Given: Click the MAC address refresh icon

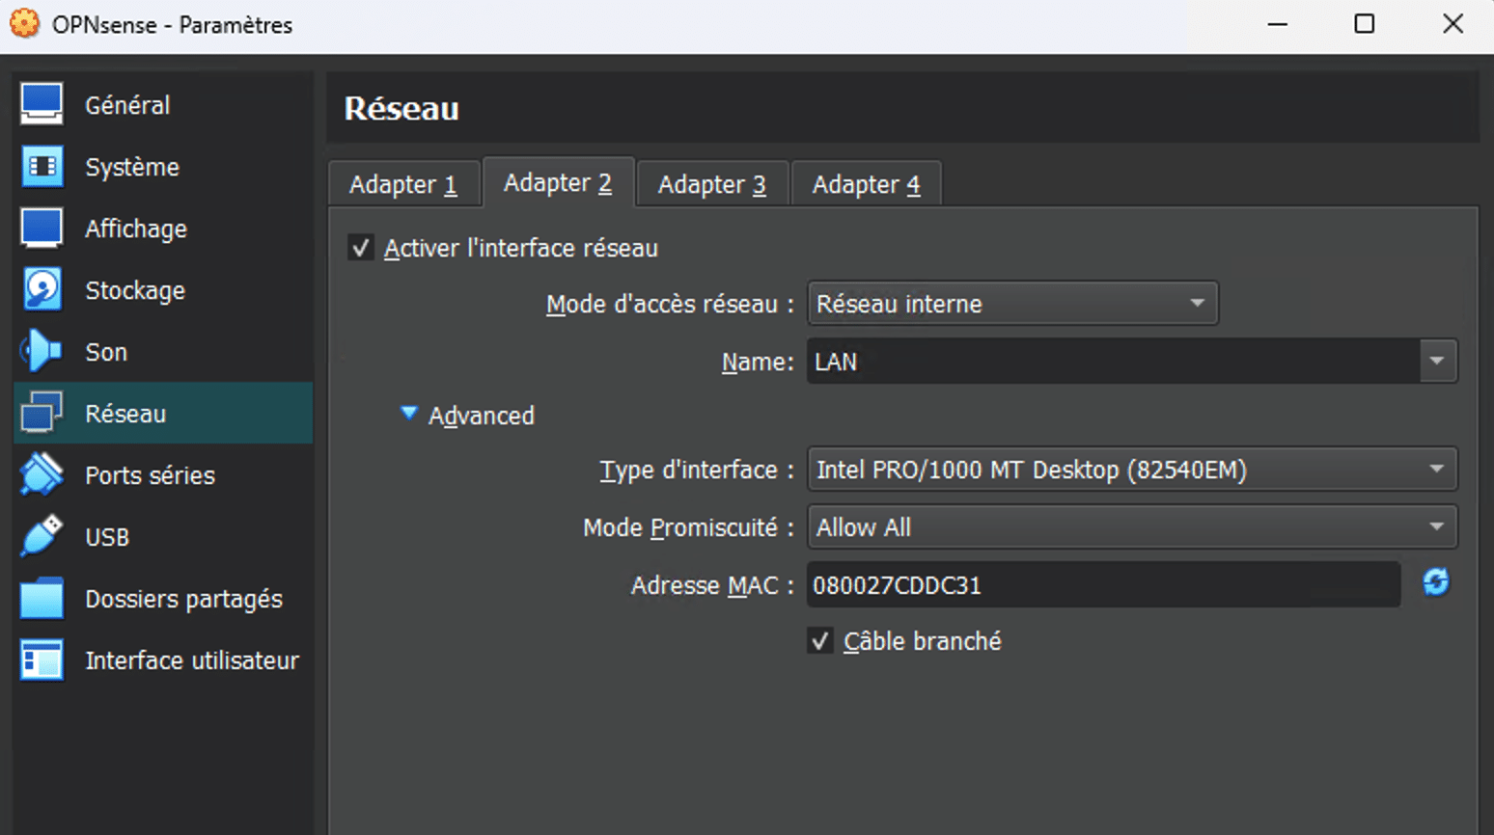Looking at the screenshot, I should pos(1437,583).
